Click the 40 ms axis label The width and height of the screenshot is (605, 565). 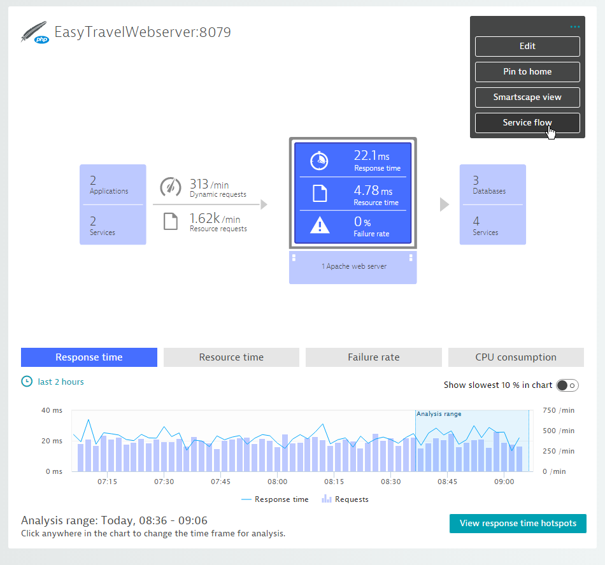[52, 410]
